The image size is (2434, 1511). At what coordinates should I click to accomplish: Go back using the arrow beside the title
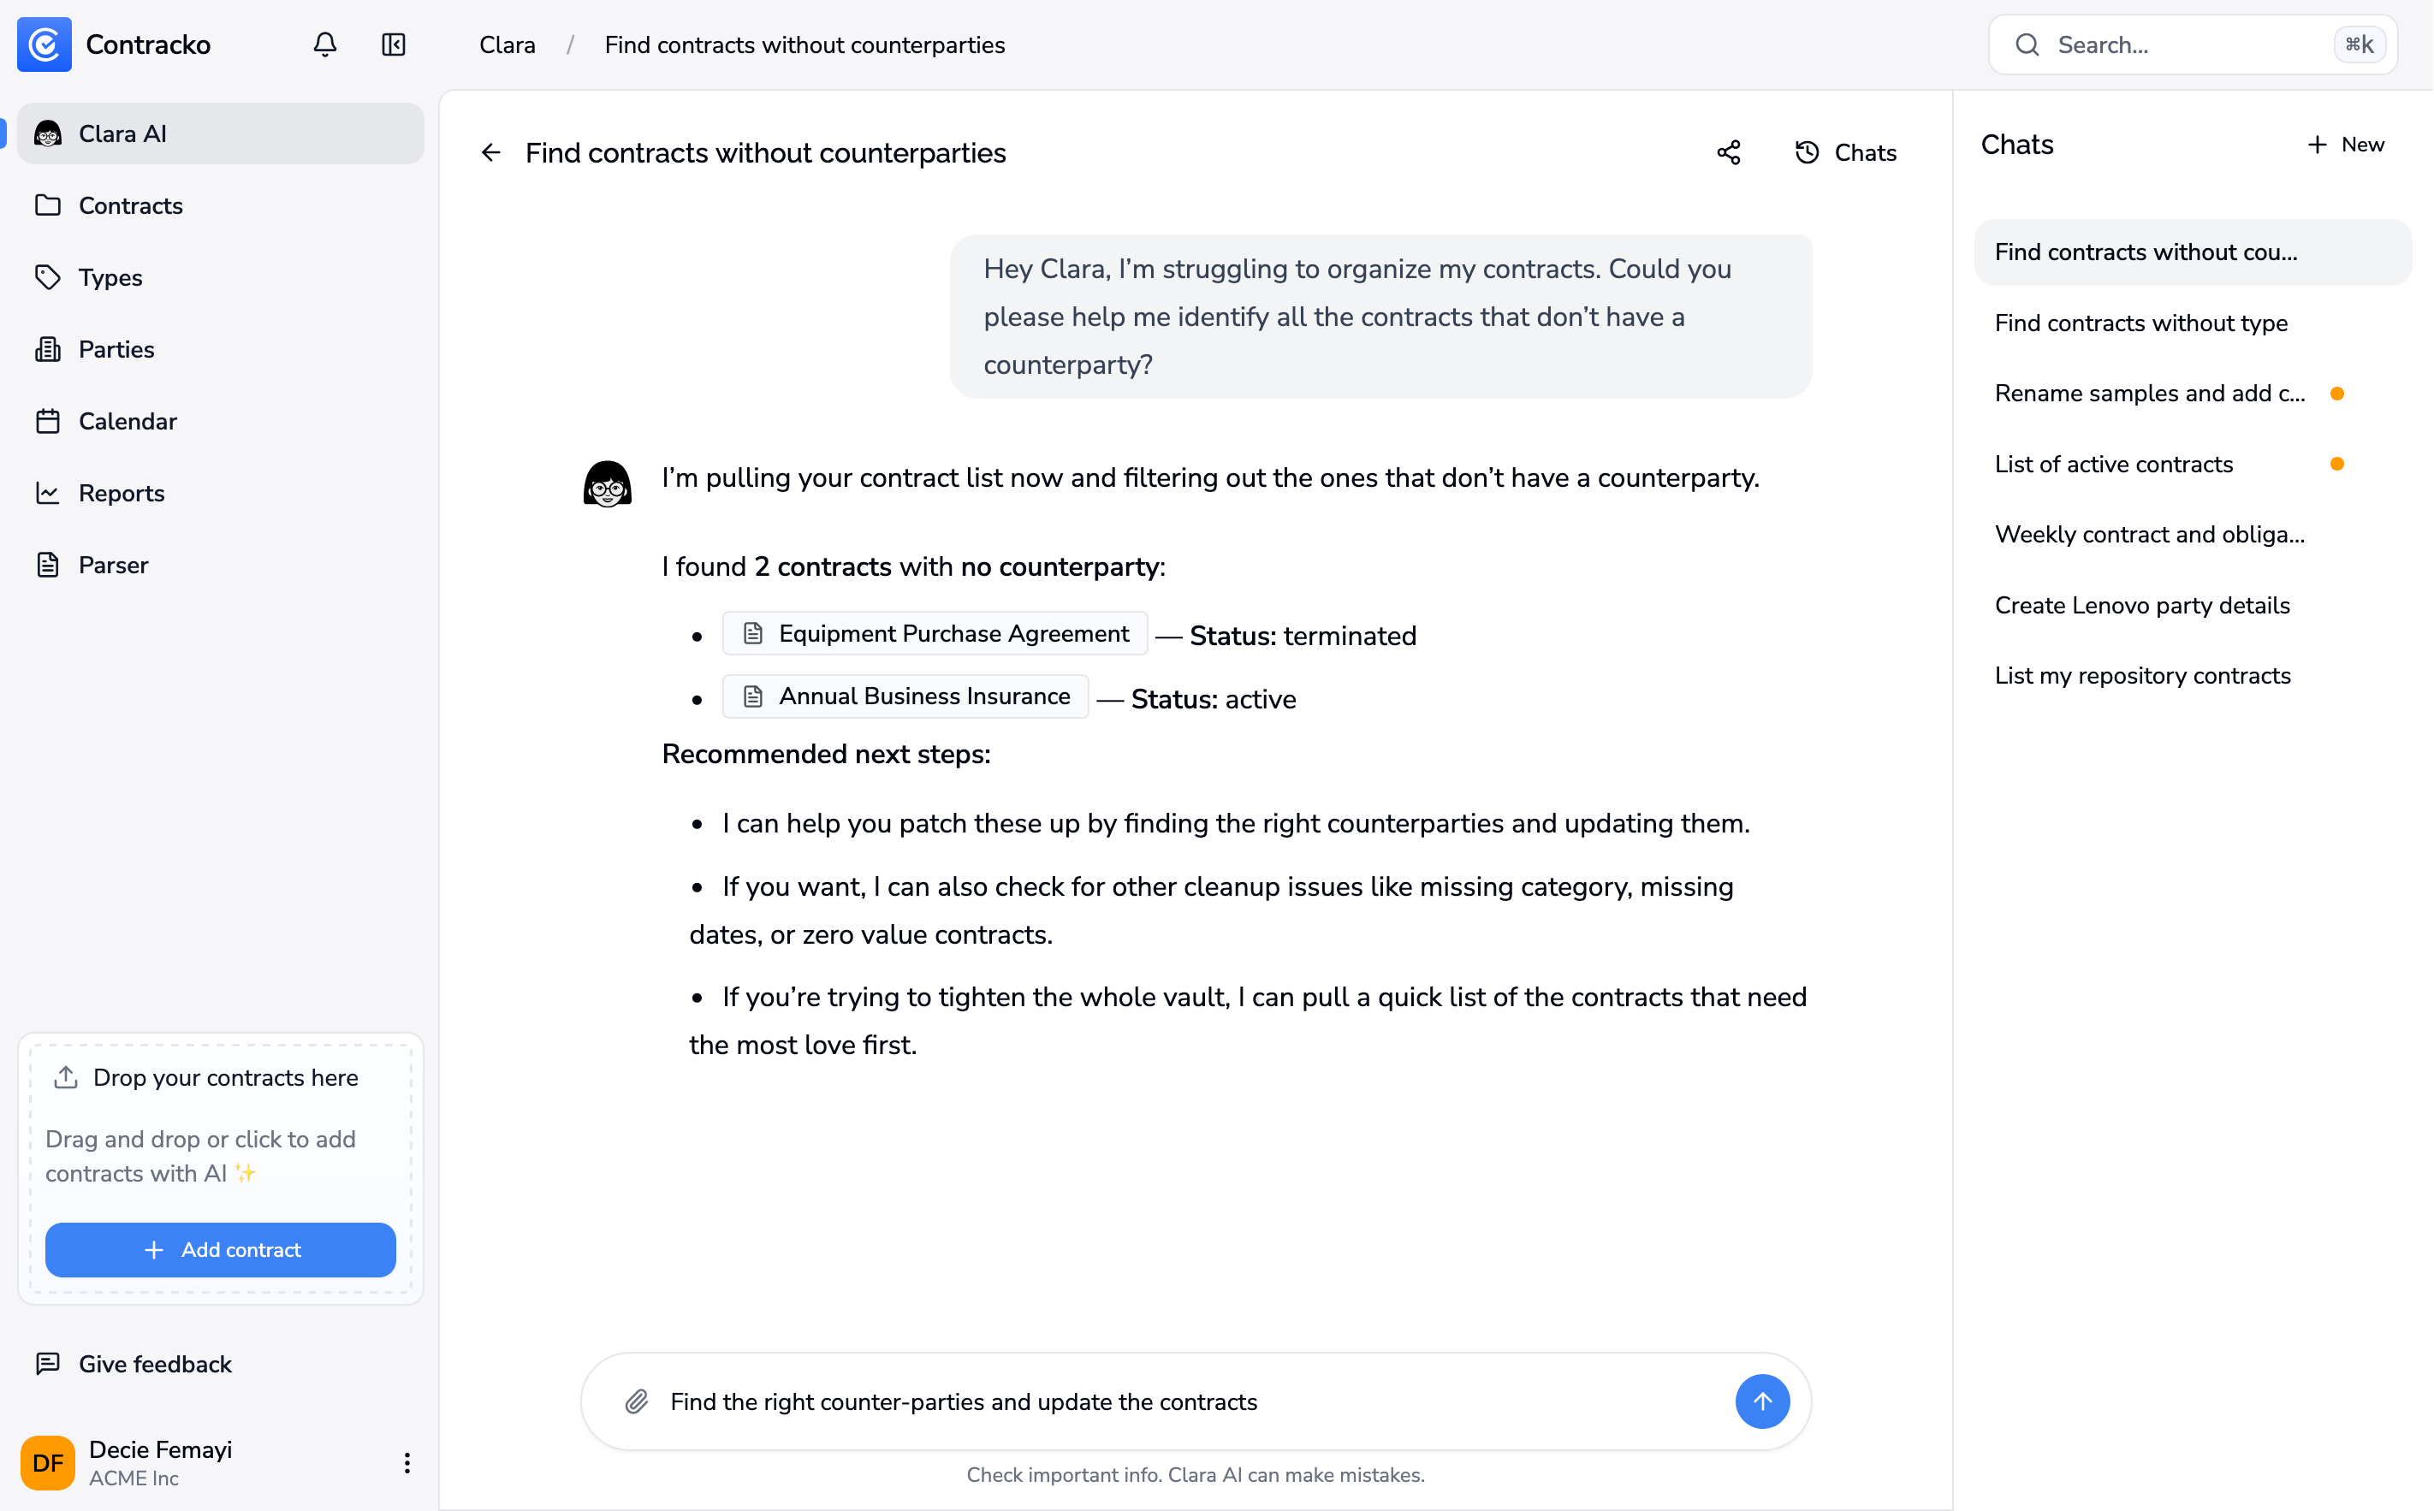pos(490,152)
